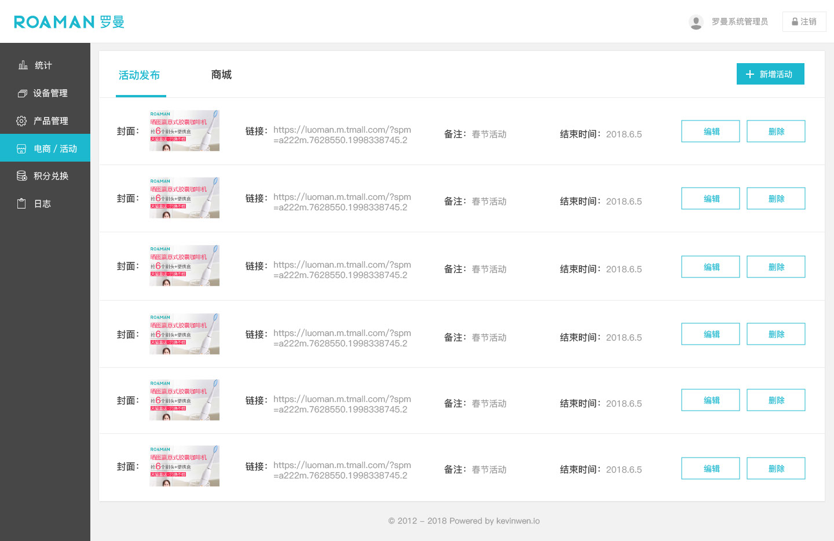Image resolution: width=834 pixels, height=541 pixels.
Task: Click the device management icon in sidebar
Action: tap(23, 93)
